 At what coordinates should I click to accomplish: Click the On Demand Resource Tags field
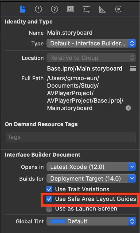pyautogui.click(x=71, y=137)
